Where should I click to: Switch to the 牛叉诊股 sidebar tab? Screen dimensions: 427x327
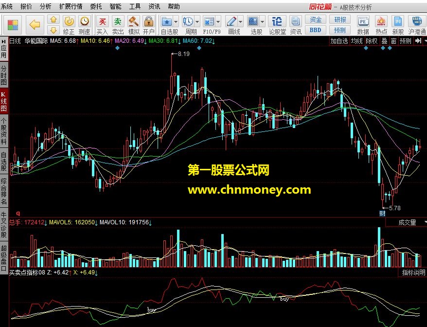[4, 224]
